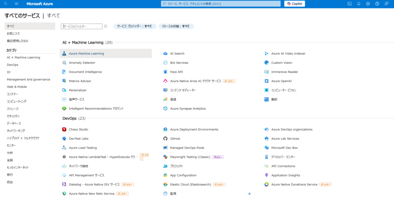
Task: Open the Chaos Studio icon
Action: [64, 129]
